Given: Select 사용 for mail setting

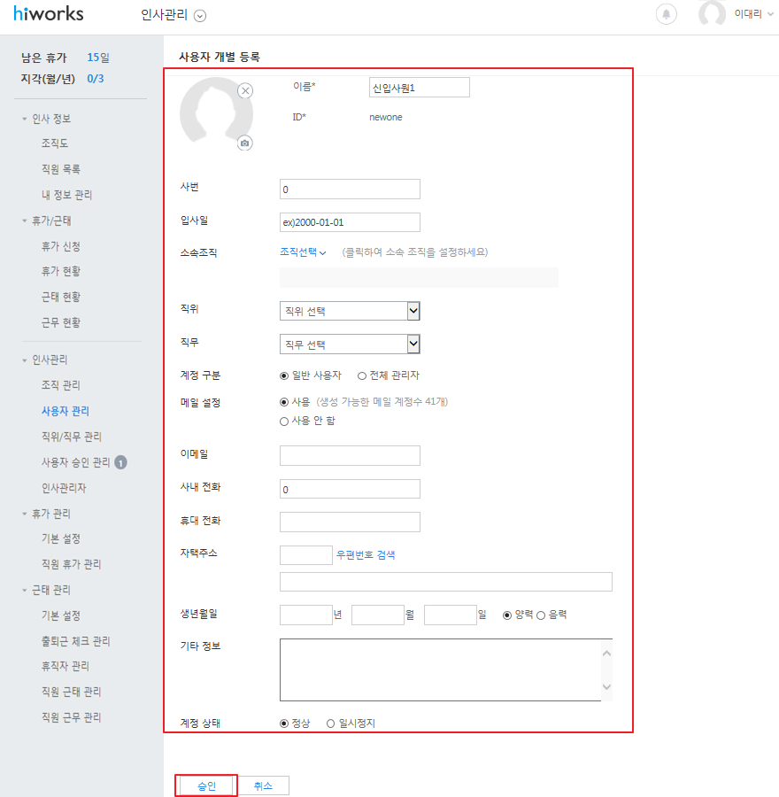Looking at the screenshot, I should tap(284, 403).
